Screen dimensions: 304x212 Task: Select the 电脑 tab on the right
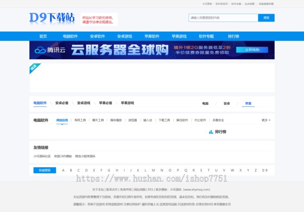tap(205, 104)
